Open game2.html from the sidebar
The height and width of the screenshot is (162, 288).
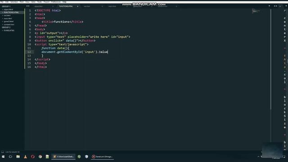(9, 21)
